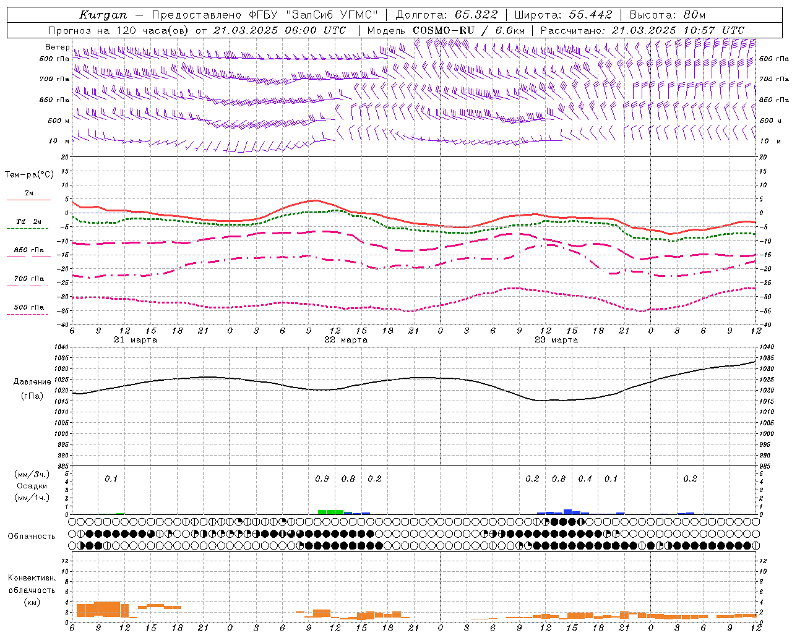This screenshot has height=633, width=792.
Task: Click the "Облачность" cloud cover label
Action: click(x=32, y=537)
